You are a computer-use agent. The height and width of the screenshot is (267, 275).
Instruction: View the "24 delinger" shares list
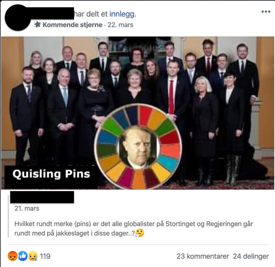click(251, 256)
